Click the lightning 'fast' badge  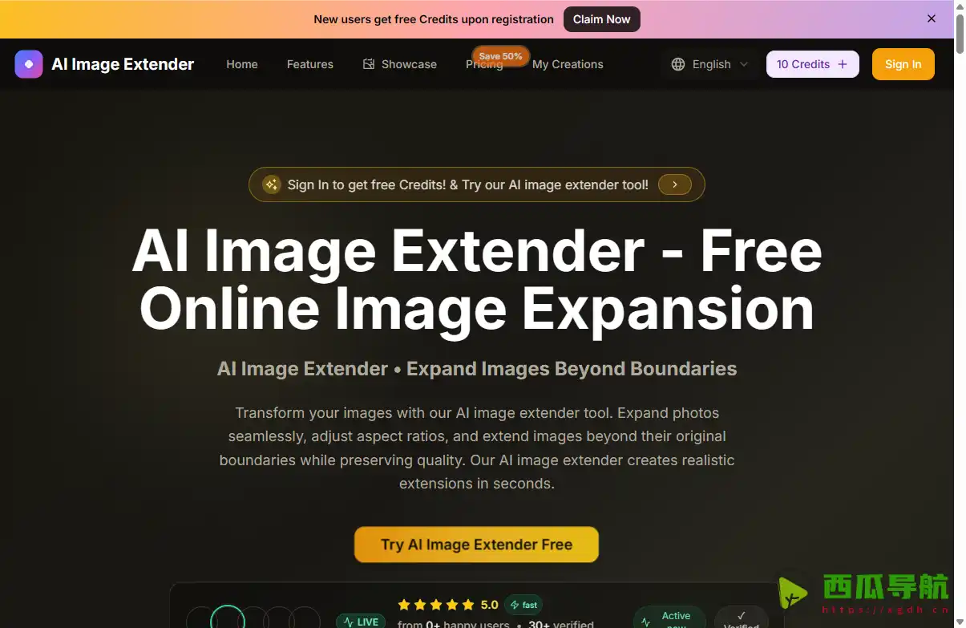point(523,605)
